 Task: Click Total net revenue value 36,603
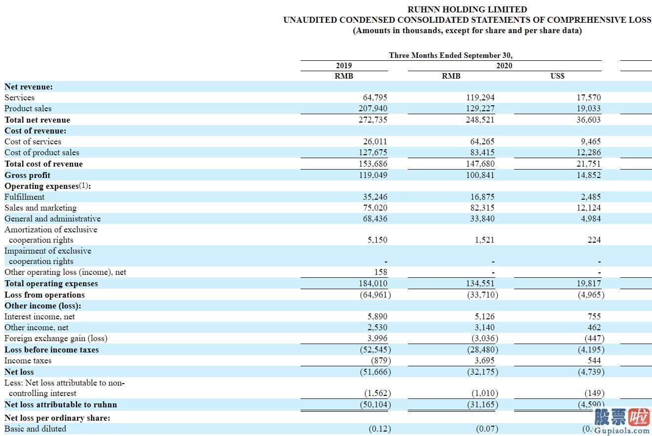point(589,120)
